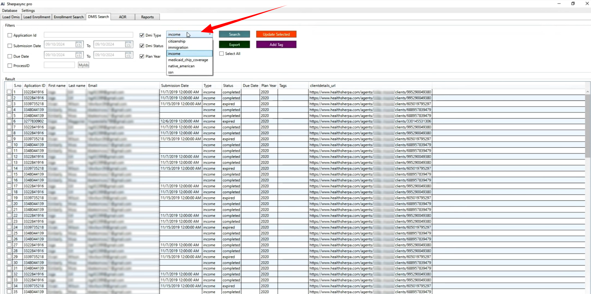Viewport: 591px width, 294px height.
Task: Enable the Application Id filter checkbox
Action: (x=10, y=35)
